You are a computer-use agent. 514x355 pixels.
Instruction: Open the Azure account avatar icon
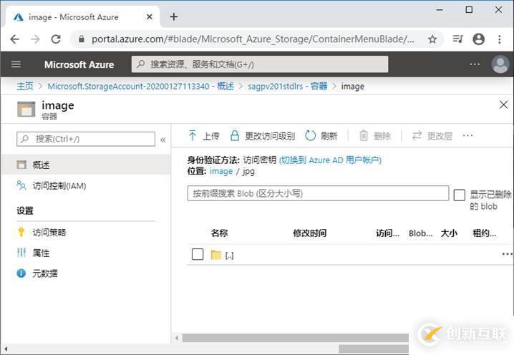[x=500, y=64]
